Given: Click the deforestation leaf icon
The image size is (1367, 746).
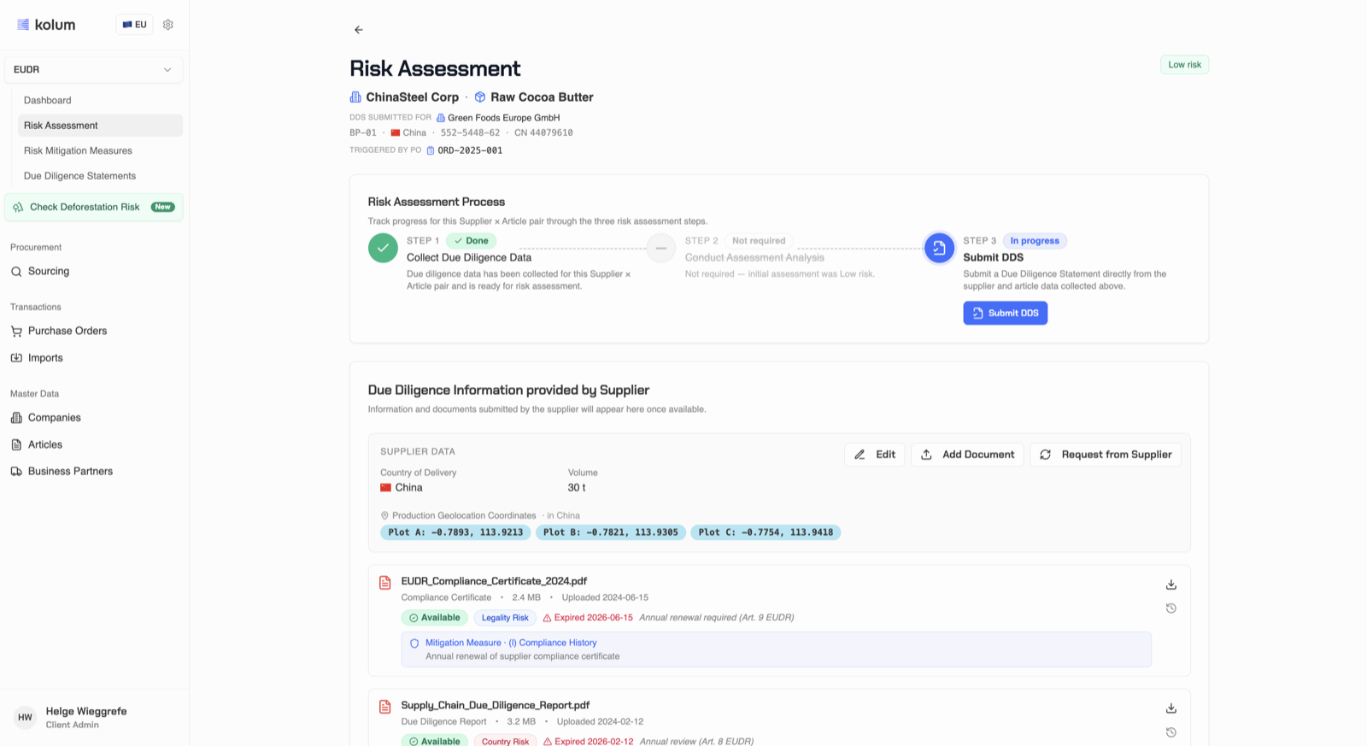Looking at the screenshot, I should point(18,208).
